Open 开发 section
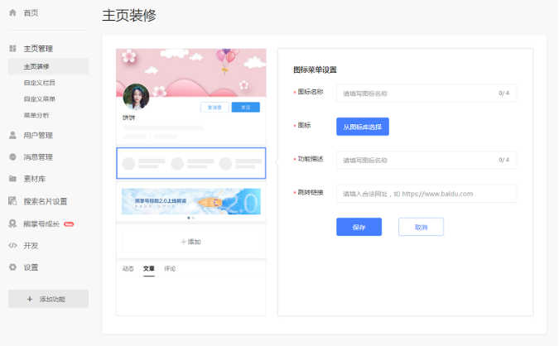The image size is (559, 346). click(x=31, y=246)
